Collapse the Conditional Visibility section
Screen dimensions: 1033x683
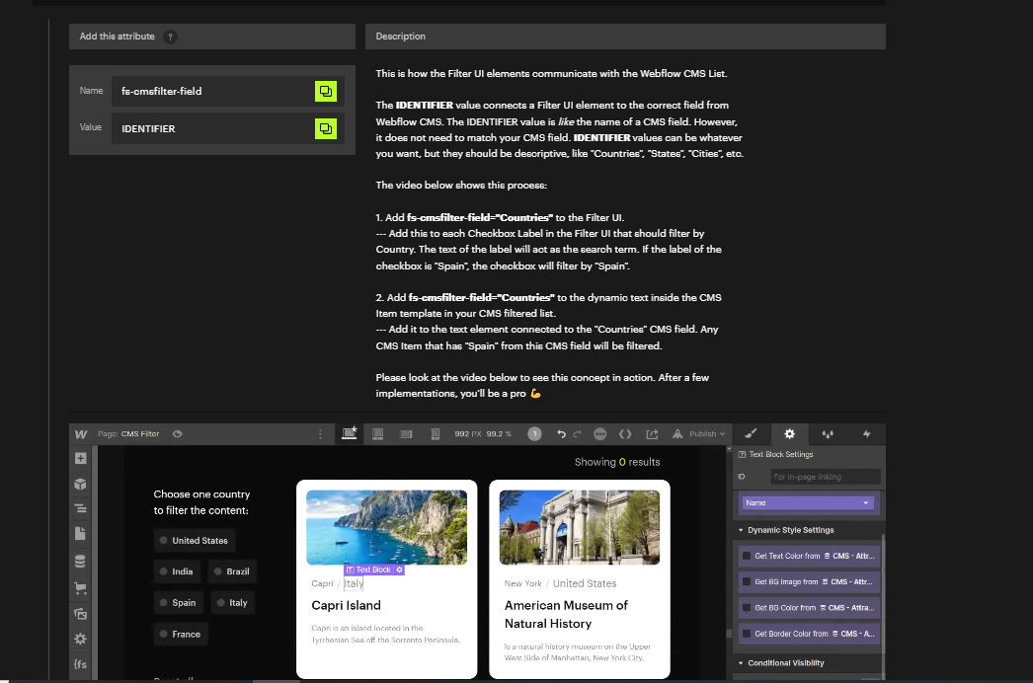point(741,663)
